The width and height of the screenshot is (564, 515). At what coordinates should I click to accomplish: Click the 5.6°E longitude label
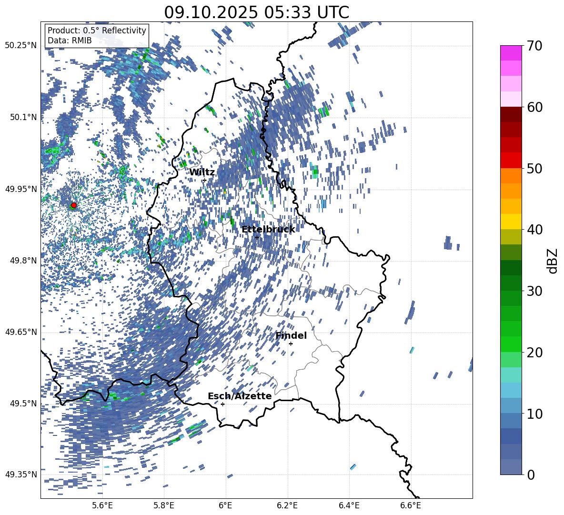pos(102,505)
